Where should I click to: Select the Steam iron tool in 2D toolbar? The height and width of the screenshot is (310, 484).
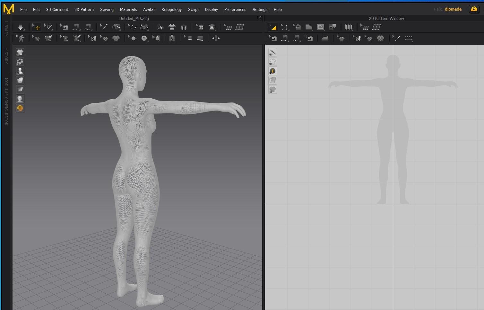click(325, 39)
